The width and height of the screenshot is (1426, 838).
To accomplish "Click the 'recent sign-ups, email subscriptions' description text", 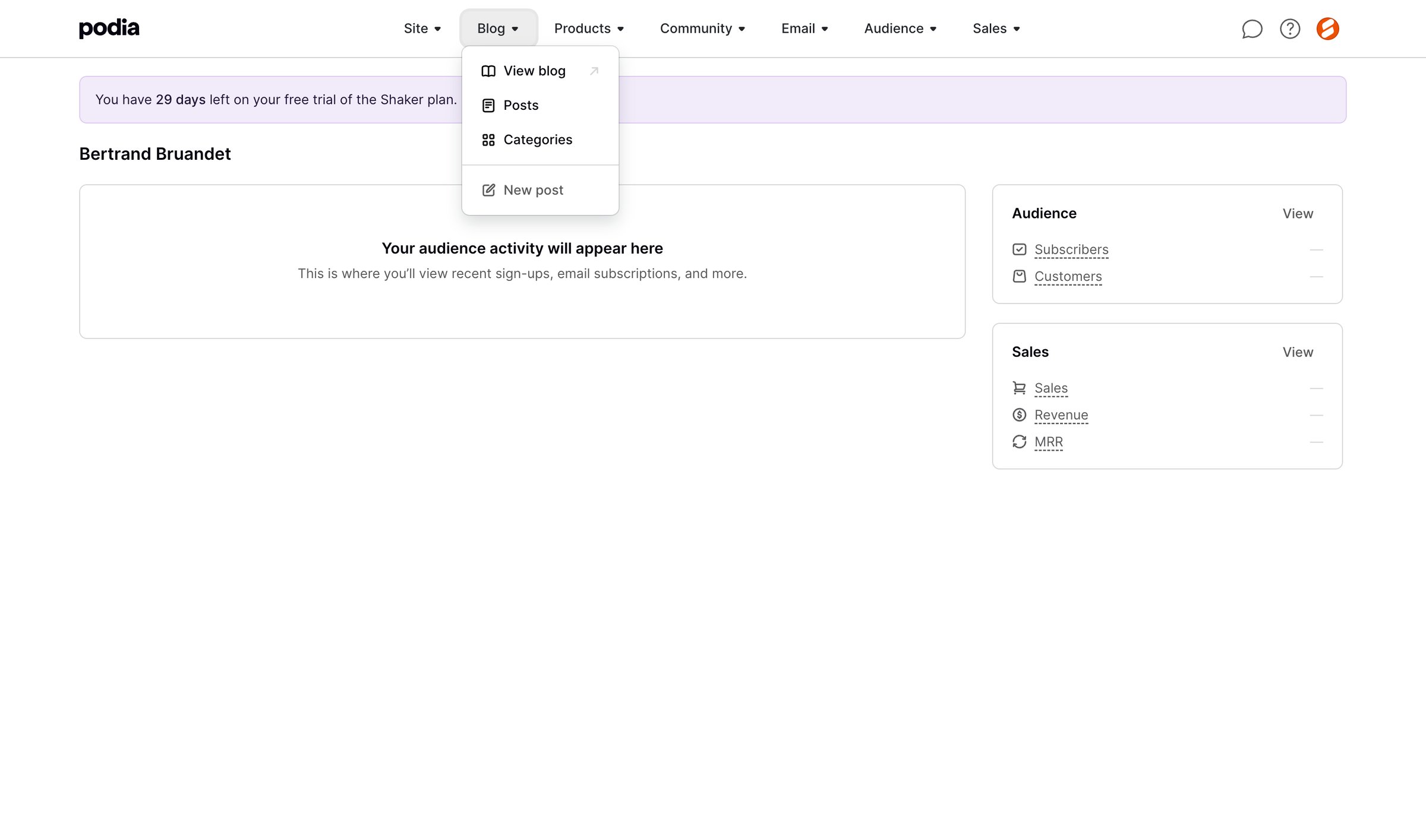I will [522, 273].
